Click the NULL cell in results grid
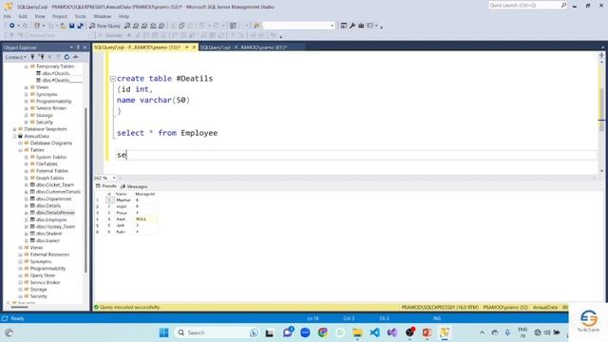The width and height of the screenshot is (608, 342). coord(145,219)
